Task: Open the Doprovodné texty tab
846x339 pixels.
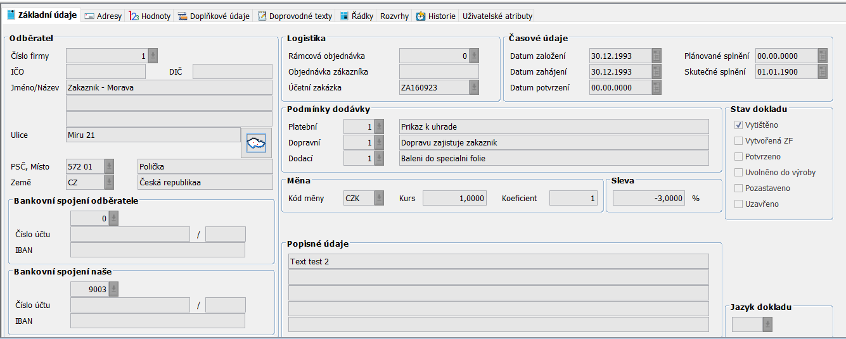Action: pyautogui.click(x=295, y=16)
